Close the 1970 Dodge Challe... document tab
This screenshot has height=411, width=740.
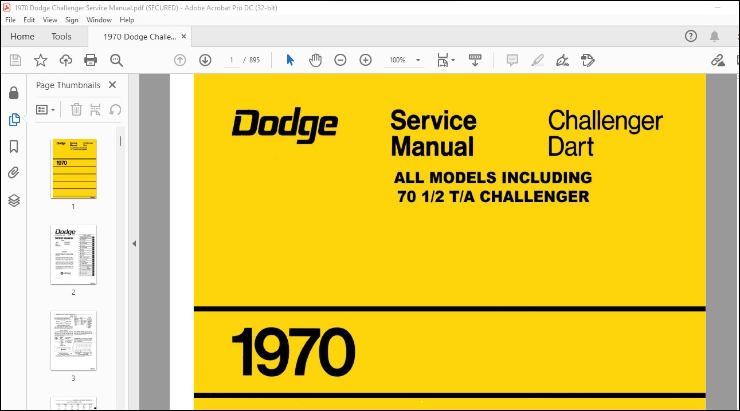(183, 37)
